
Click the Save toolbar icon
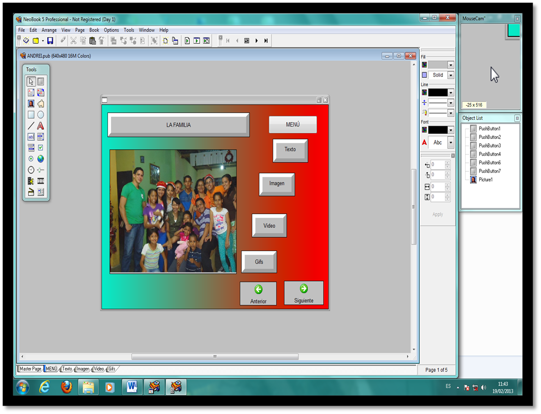(50, 41)
